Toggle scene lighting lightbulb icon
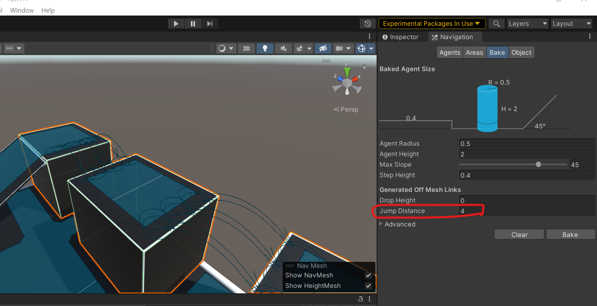The height and width of the screenshot is (306, 597). point(265,48)
